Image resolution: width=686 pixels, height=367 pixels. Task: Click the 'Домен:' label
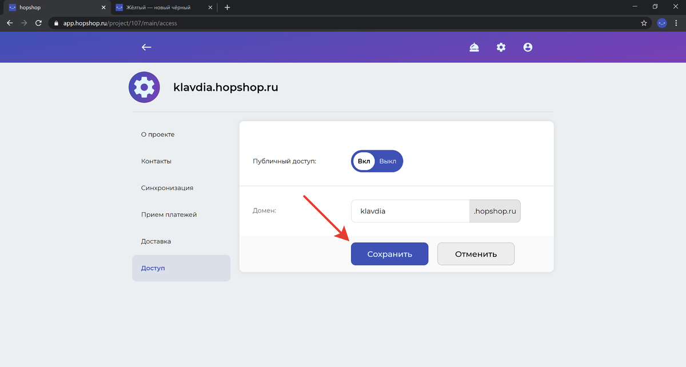click(x=264, y=211)
